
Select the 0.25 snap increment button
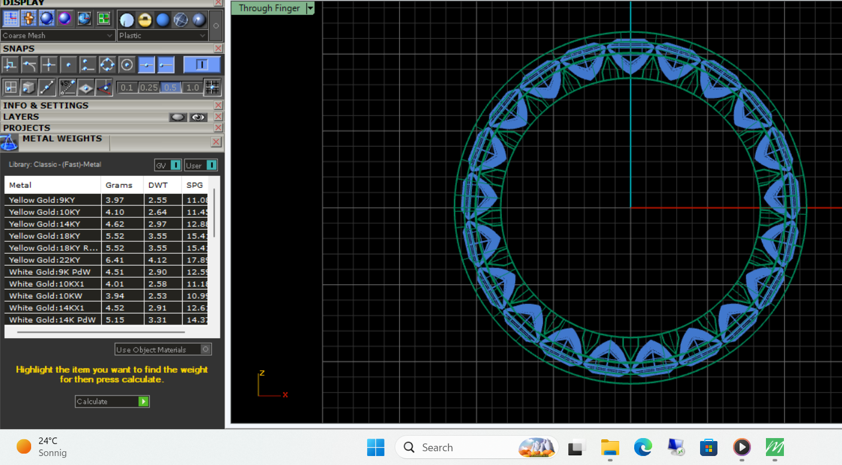coord(149,87)
